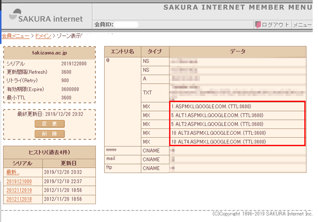Click the A record type cell

coord(155,79)
